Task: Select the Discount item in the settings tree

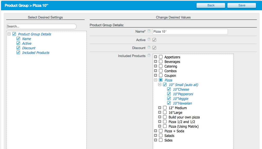Action: pos(29,48)
